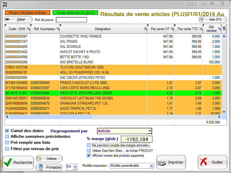Open the Regroupement par Article dropdown

(x=150, y=131)
